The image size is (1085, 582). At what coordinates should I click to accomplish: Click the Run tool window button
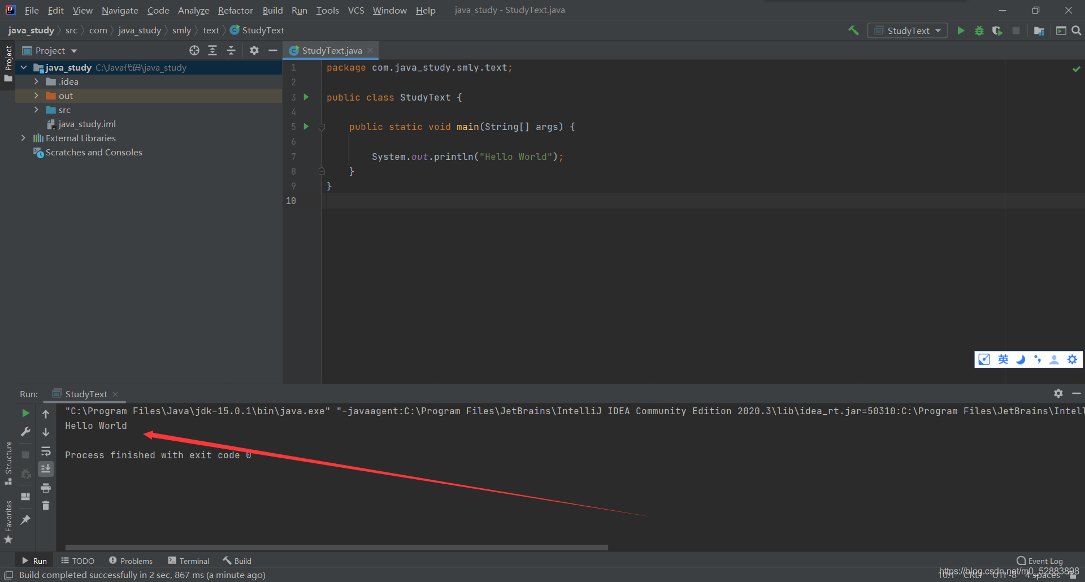pyautogui.click(x=34, y=561)
